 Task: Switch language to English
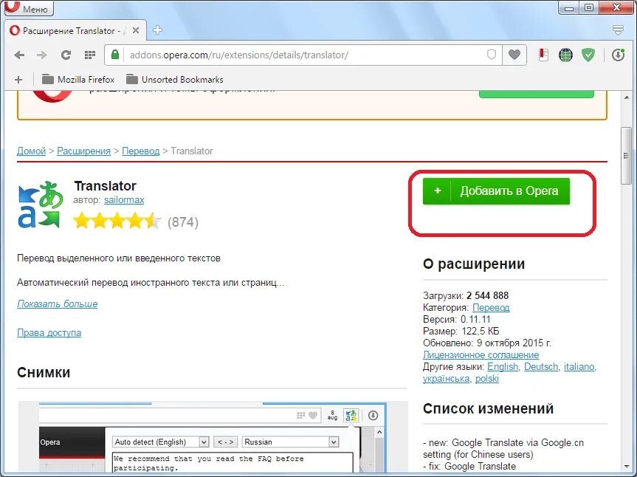[x=503, y=366]
